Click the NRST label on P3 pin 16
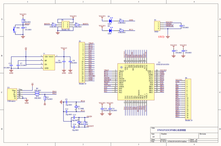Screen dimensions: 221x146 tap(91, 74)
